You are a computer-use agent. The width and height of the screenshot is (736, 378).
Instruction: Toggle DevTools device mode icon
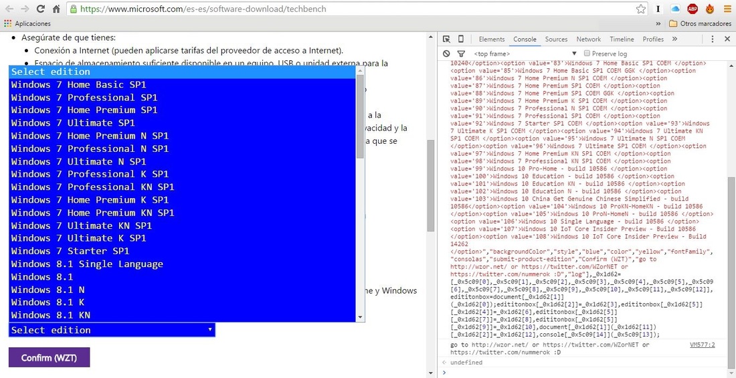(460, 39)
